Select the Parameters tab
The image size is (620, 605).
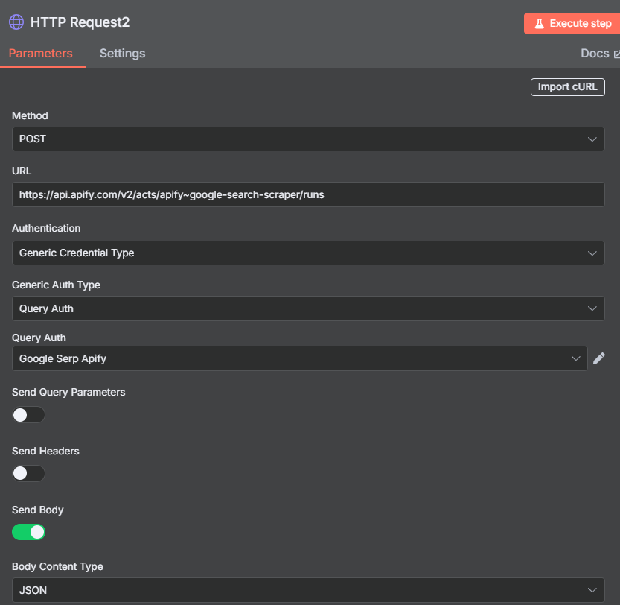pos(41,54)
